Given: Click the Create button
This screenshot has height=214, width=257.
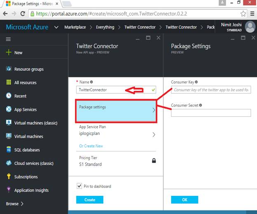Looking at the screenshot, I should [x=90, y=200].
